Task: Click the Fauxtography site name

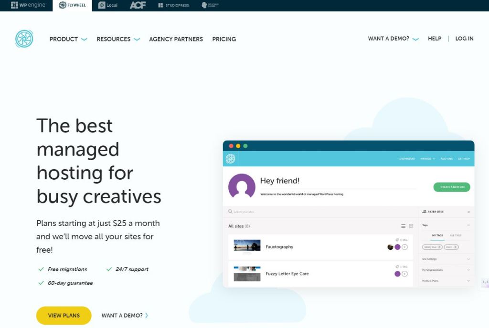Action: tap(279, 247)
